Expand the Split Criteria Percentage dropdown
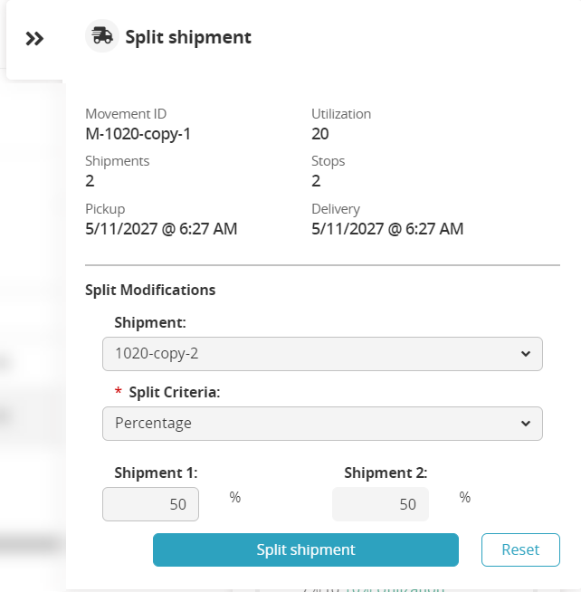Image resolution: width=581 pixels, height=592 pixels. tap(322, 423)
